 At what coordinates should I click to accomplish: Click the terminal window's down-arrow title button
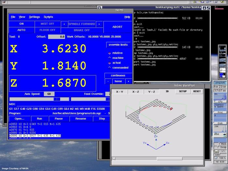(x=204, y=8)
